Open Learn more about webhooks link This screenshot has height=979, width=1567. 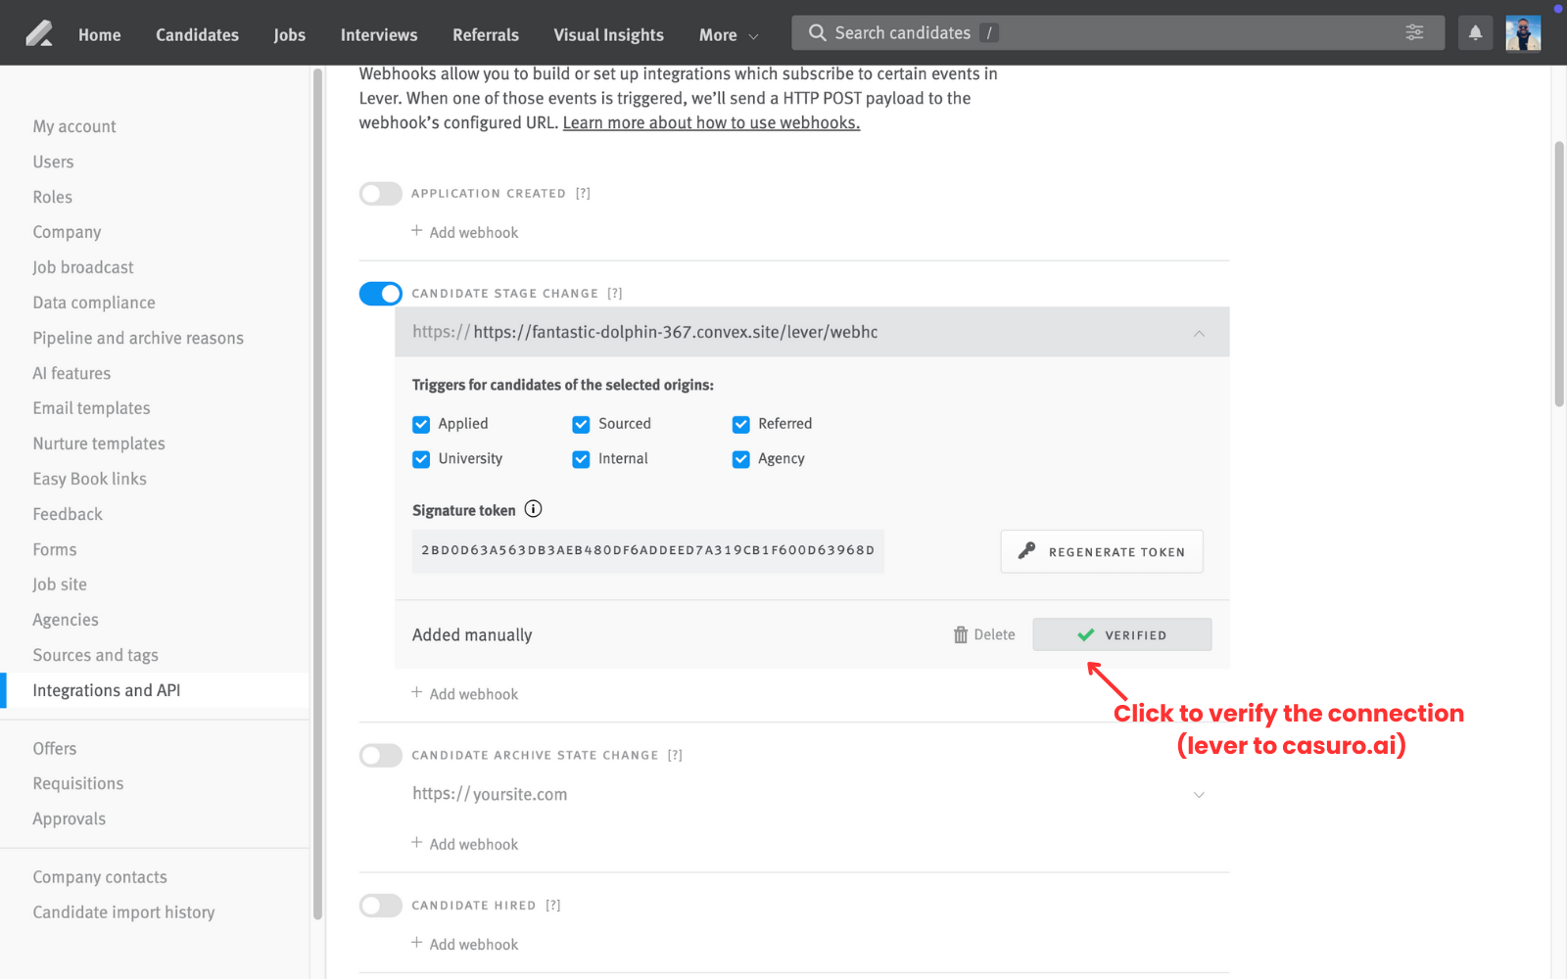[711, 122]
